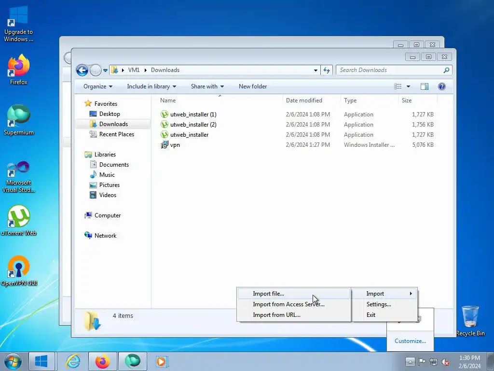Go back in Explorer navigation
494x371 pixels.
click(82, 70)
